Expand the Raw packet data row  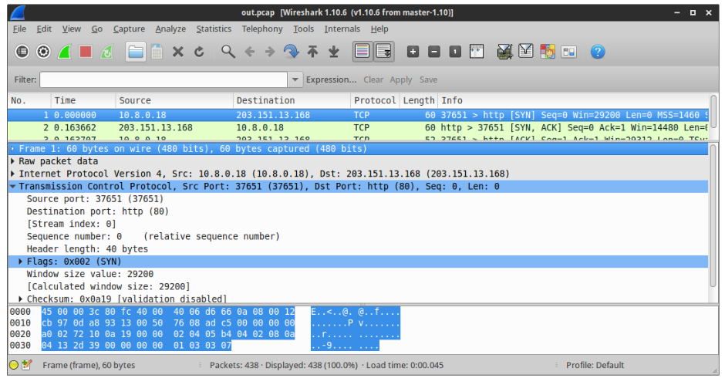coord(12,161)
